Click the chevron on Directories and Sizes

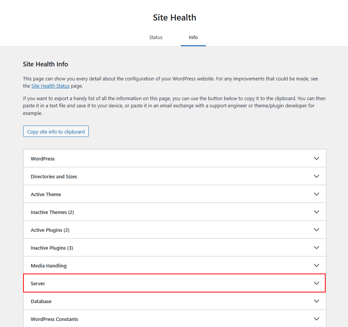tap(317, 176)
